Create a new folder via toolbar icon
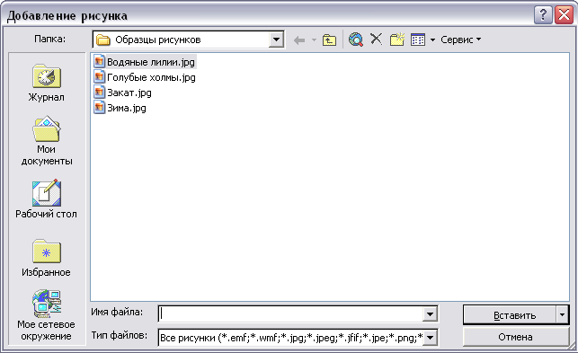The image size is (578, 353). click(397, 40)
